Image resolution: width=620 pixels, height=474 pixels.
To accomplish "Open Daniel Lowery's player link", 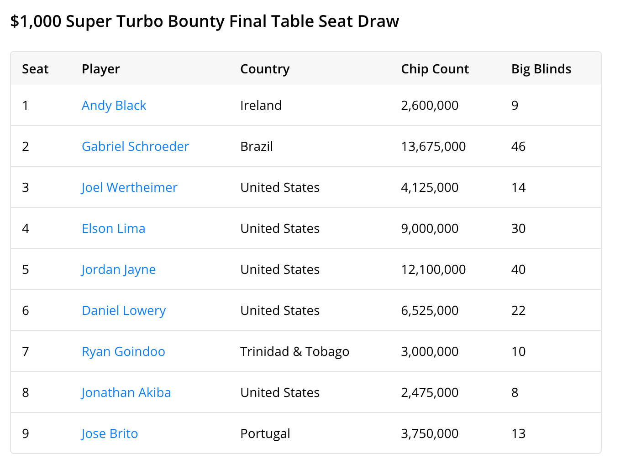I will tap(123, 310).
